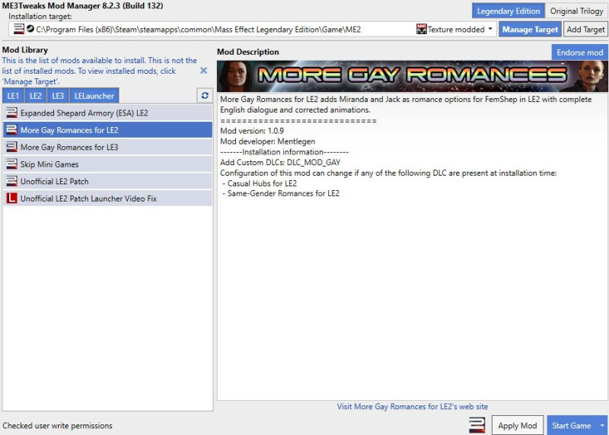Click the Expanded Shepard Armory mod icon
The height and width of the screenshot is (435, 609).
pos(12,113)
